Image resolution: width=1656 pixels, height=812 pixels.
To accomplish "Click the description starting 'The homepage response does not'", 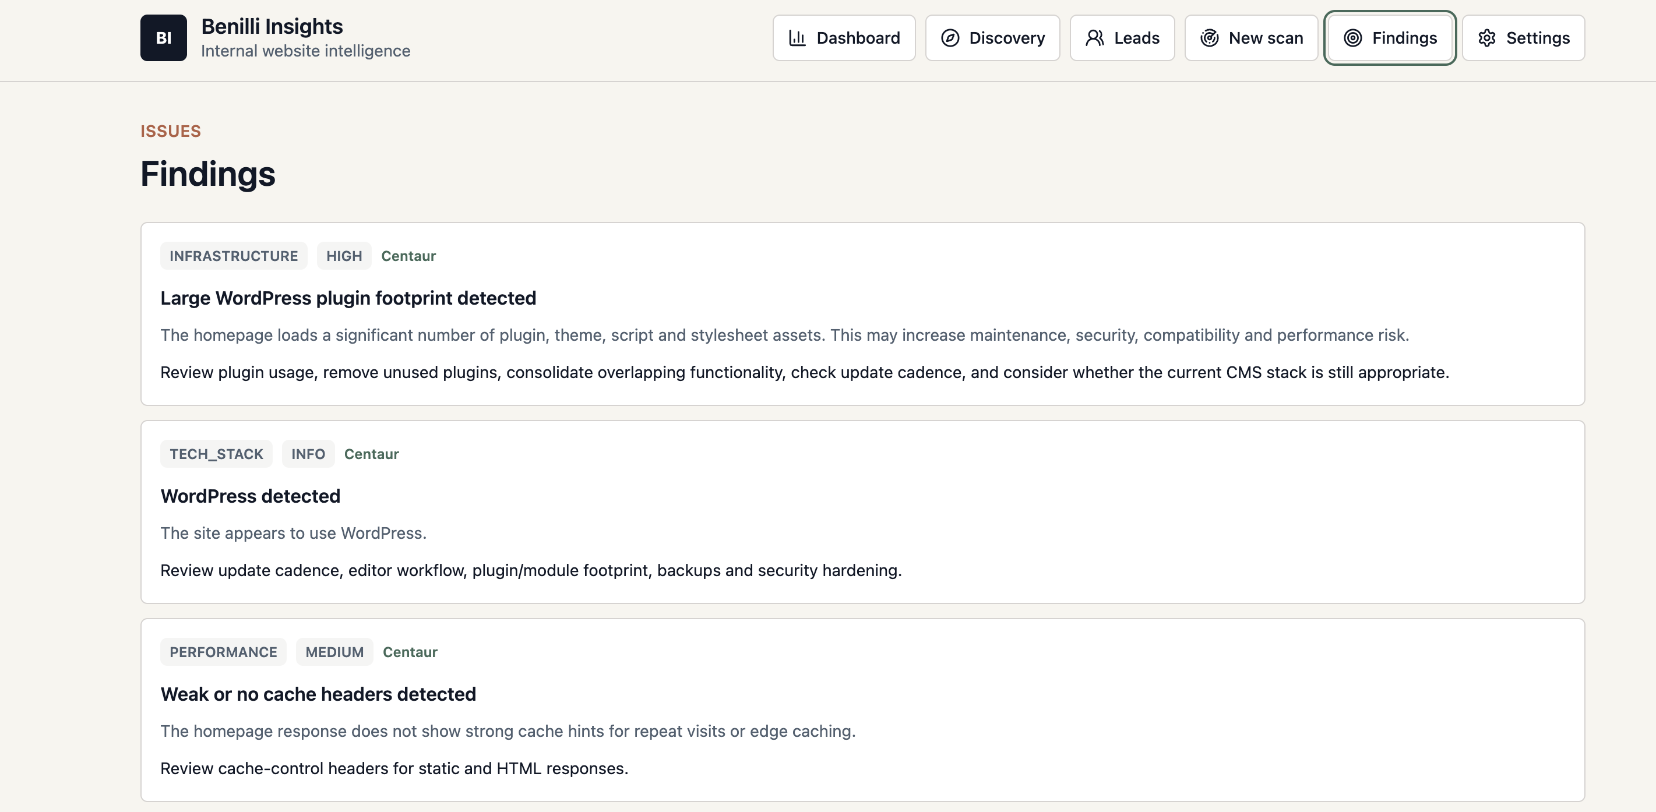I will point(508,730).
